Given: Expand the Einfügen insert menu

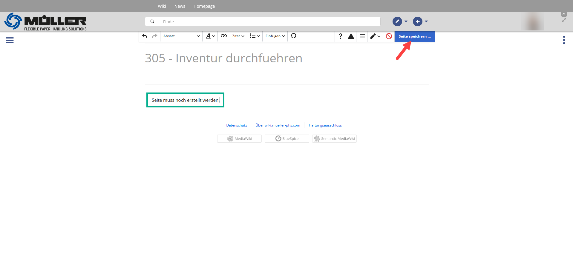Looking at the screenshot, I should coord(275,36).
